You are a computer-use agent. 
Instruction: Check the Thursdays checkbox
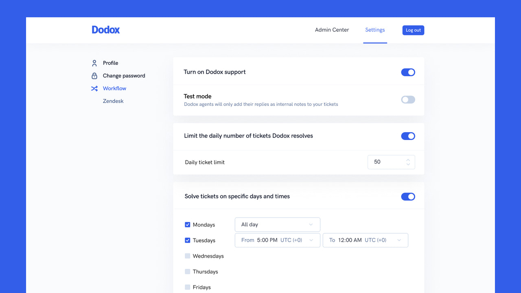tap(187, 271)
